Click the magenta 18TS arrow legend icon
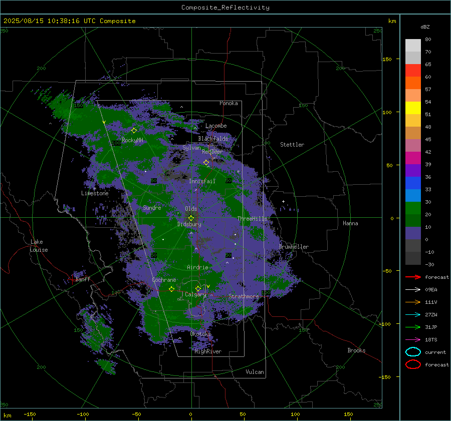 coord(413,340)
